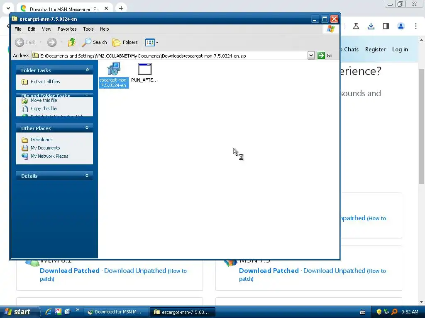425x318 pixels.
Task: Click the Forward arrow in Explorer toolbar
Action: click(52, 42)
